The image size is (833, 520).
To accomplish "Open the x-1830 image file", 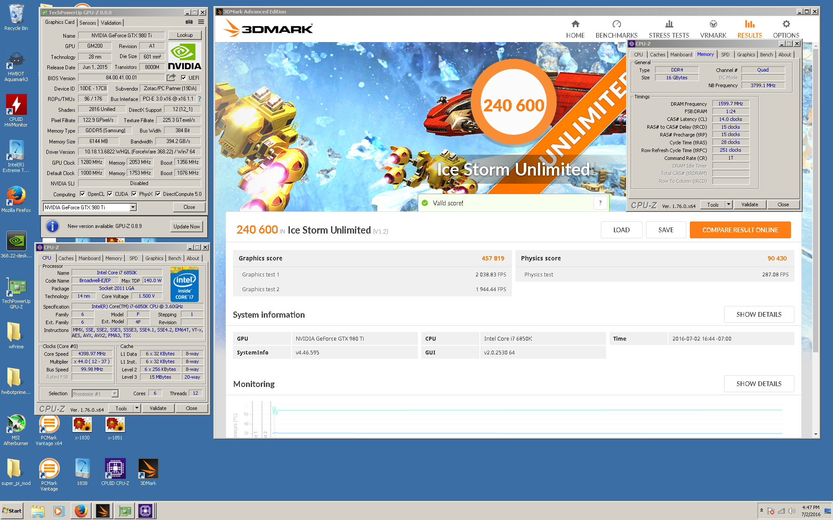I will point(82,428).
